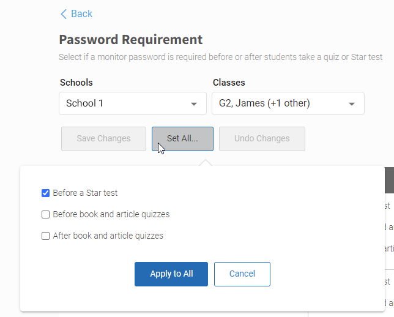Uncheck the Before a Star test checkbox
Screen dimensions: 394x317
click(x=45, y=193)
